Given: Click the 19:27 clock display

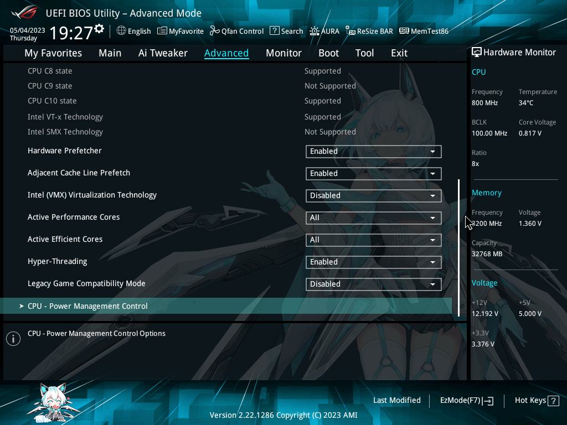Looking at the screenshot, I should (x=71, y=33).
